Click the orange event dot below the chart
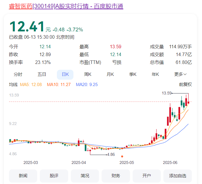 [122, 156]
